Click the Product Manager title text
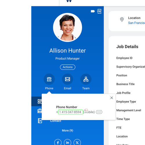 (x=68, y=59)
